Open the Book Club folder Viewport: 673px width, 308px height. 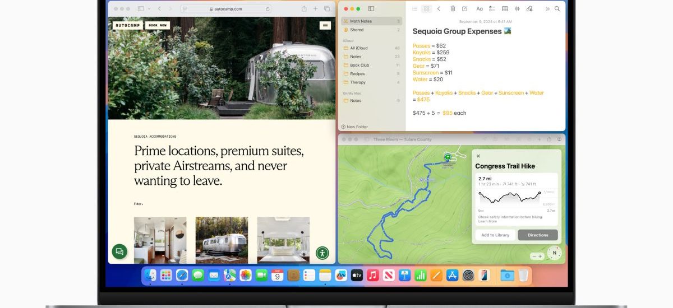359,66
